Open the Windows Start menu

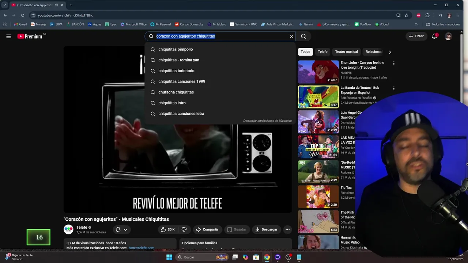point(169,257)
